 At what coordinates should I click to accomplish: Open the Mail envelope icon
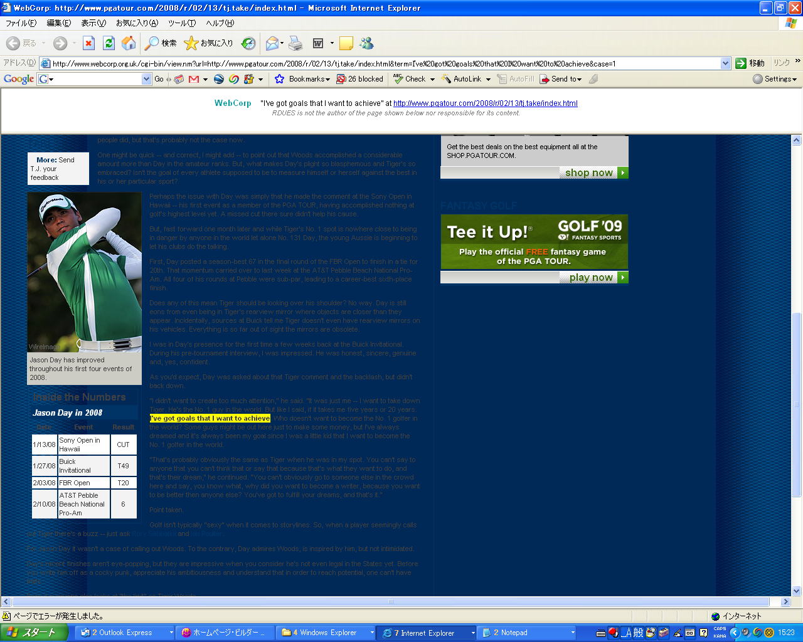pyautogui.click(x=272, y=43)
